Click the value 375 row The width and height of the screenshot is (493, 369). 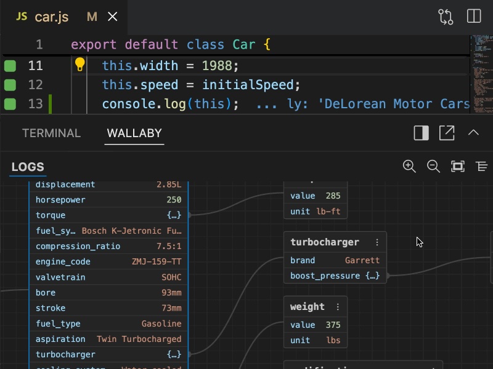(316, 325)
